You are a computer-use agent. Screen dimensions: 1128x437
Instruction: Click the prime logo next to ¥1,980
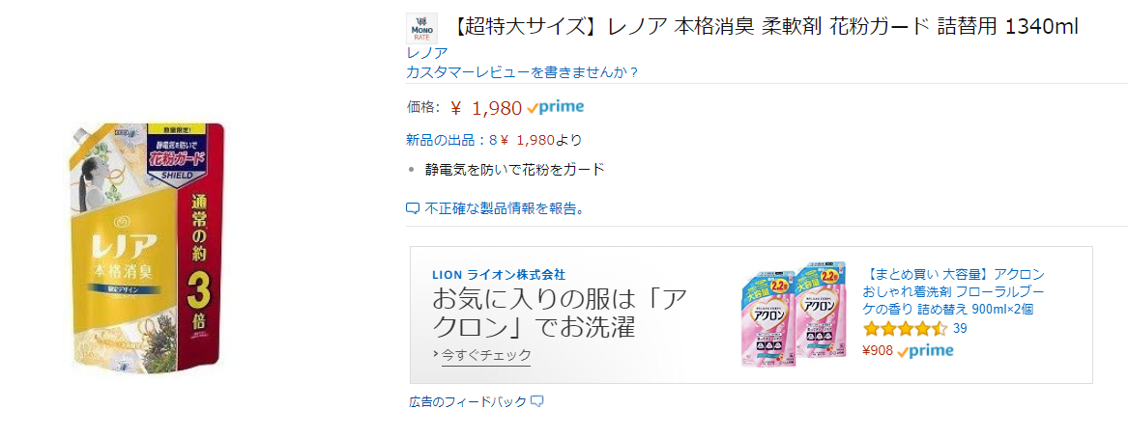click(556, 107)
